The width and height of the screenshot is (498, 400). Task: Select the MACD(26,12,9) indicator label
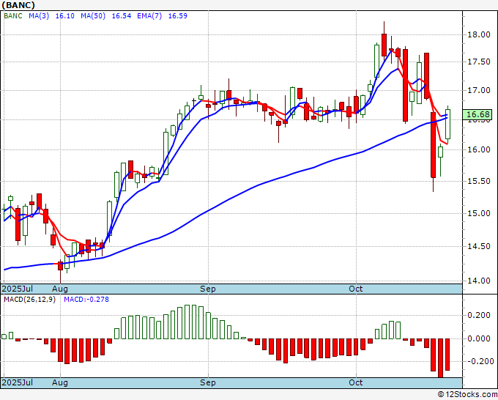click(x=29, y=300)
